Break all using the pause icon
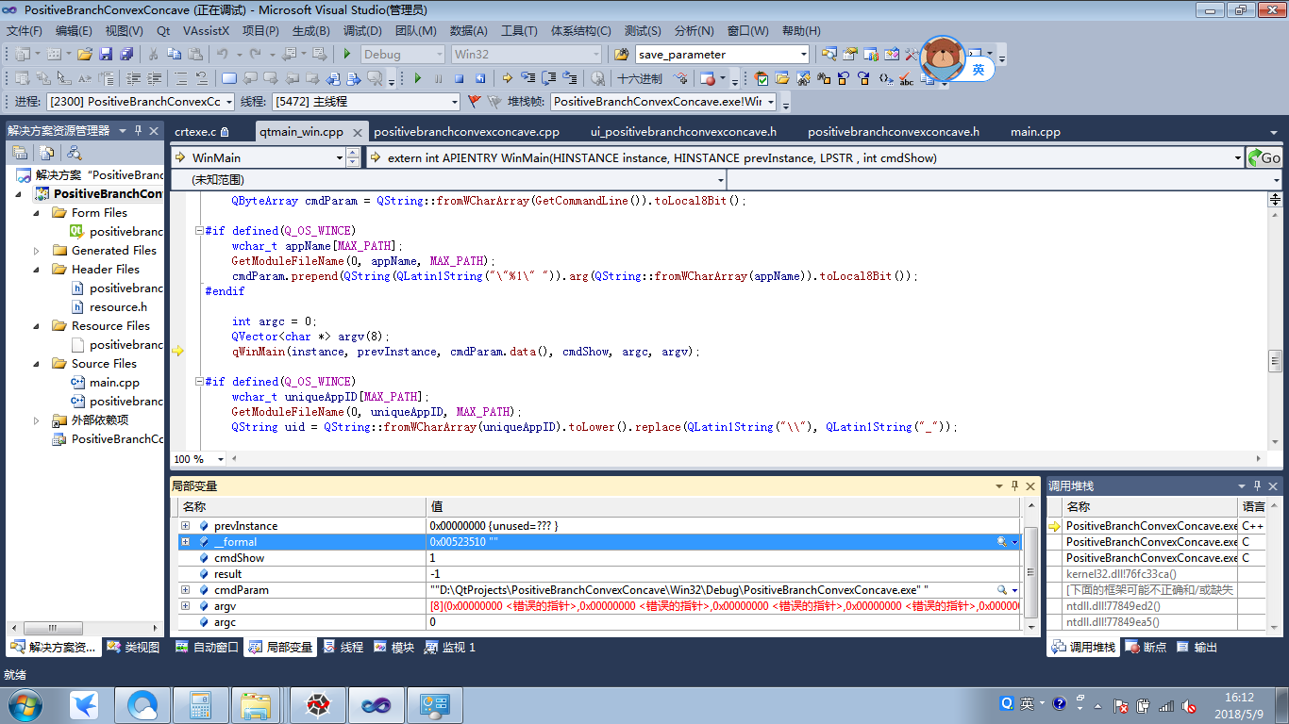The height and width of the screenshot is (724, 1289). point(438,78)
